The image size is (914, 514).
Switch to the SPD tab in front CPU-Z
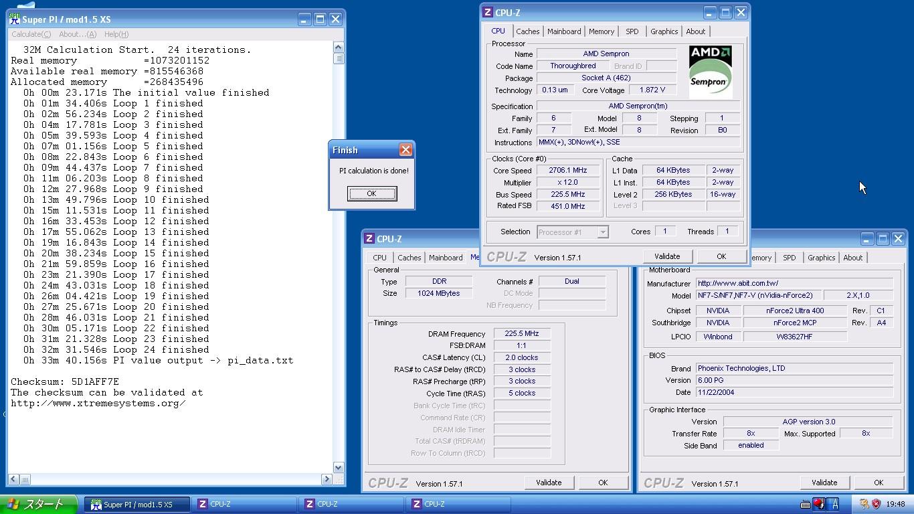click(632, 31)
